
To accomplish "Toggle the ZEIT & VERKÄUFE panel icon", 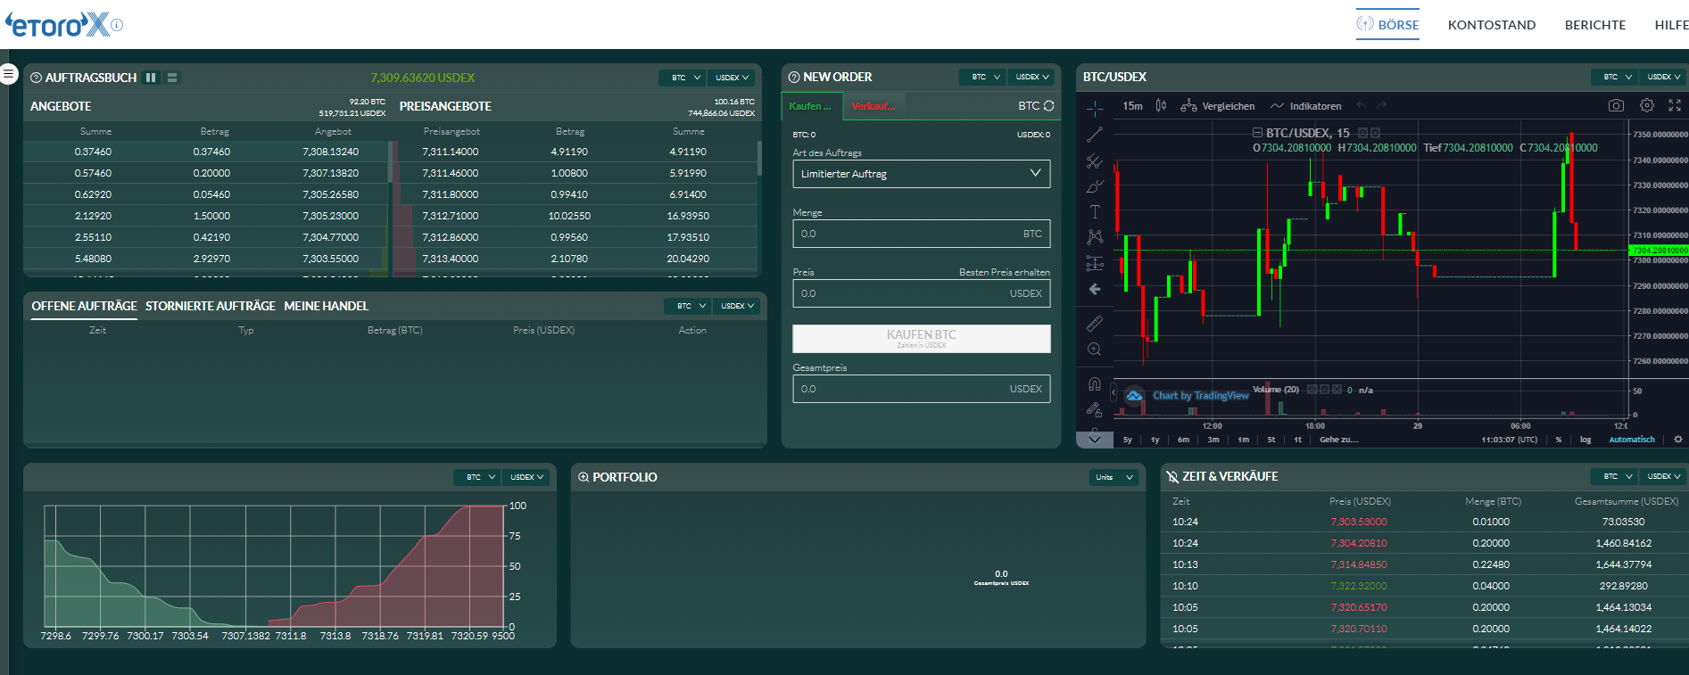I will [x=1172, y=477].
